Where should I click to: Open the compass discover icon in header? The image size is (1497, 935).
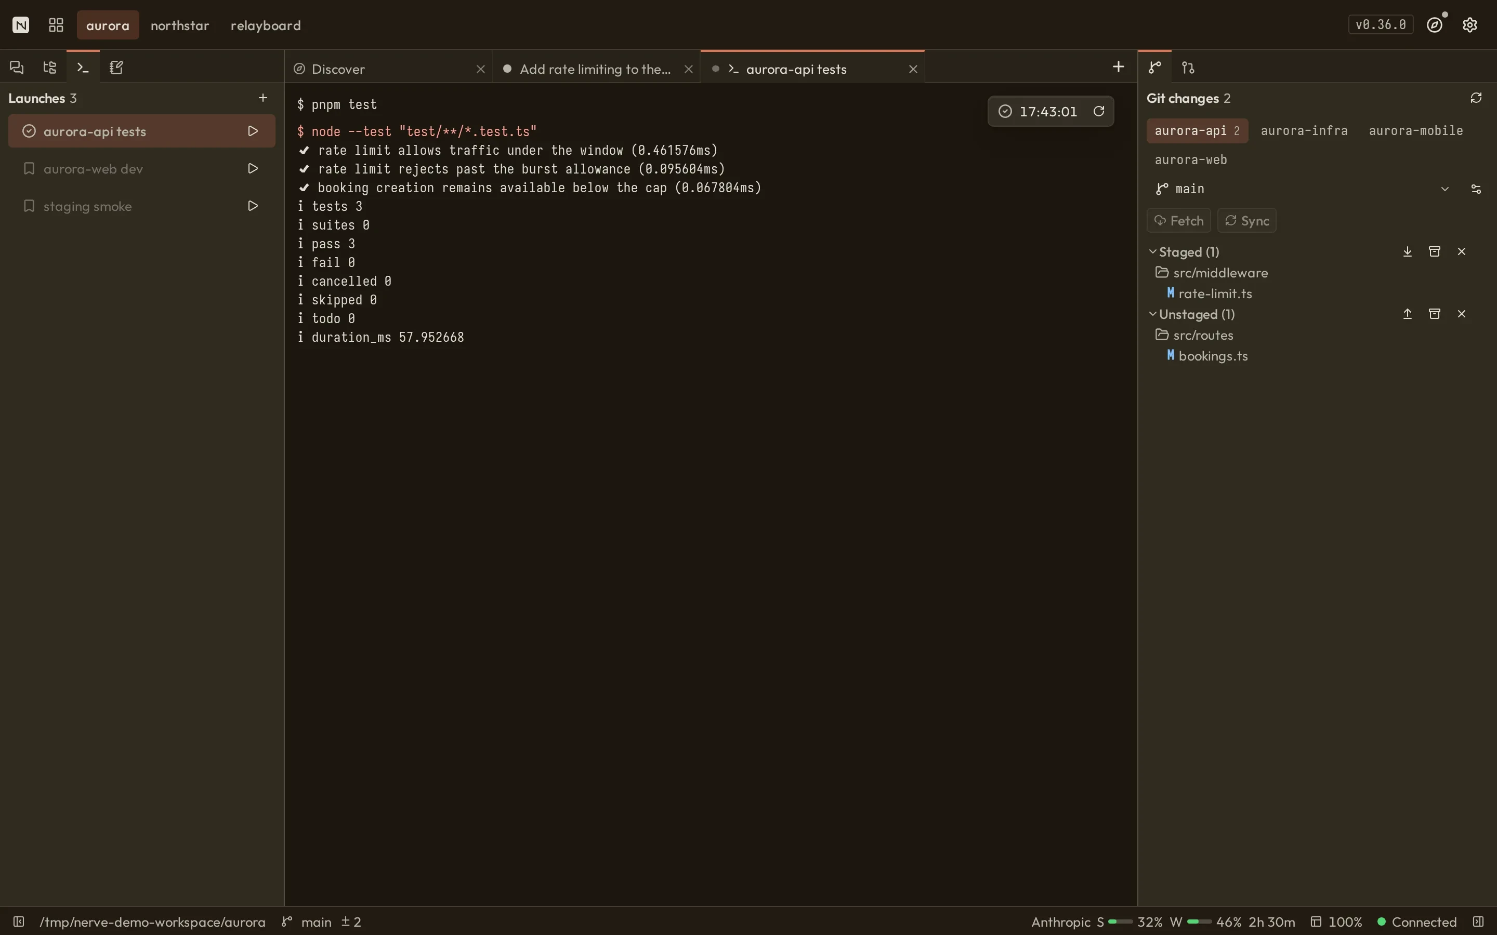pos(1435,25)
